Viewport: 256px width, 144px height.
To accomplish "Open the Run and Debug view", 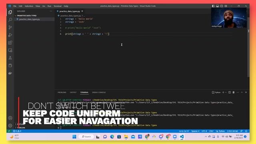I will [x=10, y=35].
